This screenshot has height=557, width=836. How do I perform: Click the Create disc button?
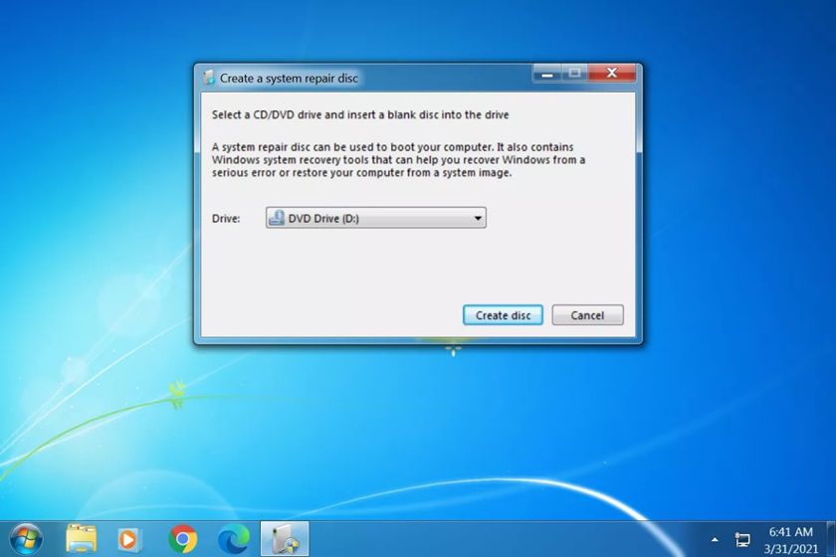click(503, 315)
